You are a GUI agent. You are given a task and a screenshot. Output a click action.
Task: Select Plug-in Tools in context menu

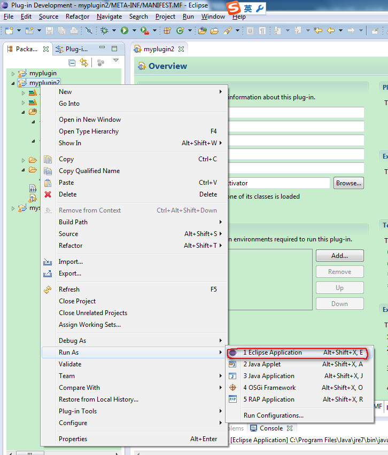pos(133,411)
